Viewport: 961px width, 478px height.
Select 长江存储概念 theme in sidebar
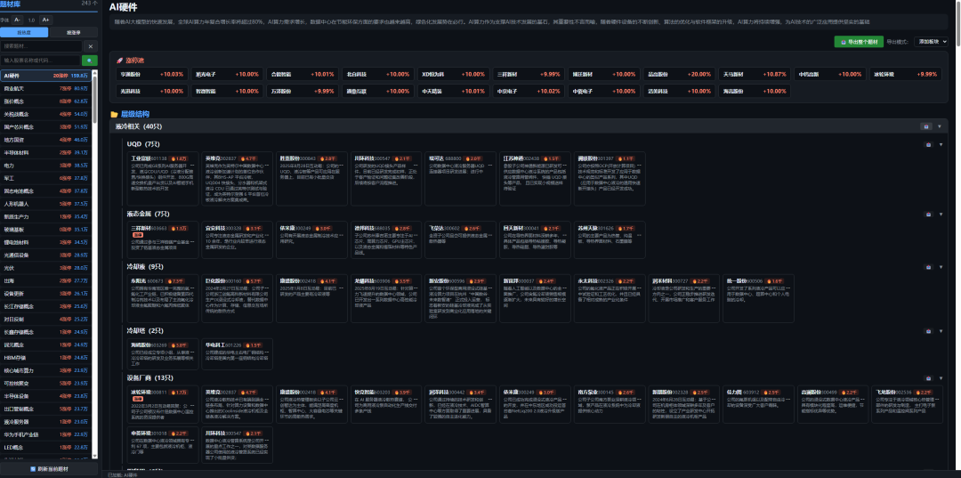(x=46, y=306)
